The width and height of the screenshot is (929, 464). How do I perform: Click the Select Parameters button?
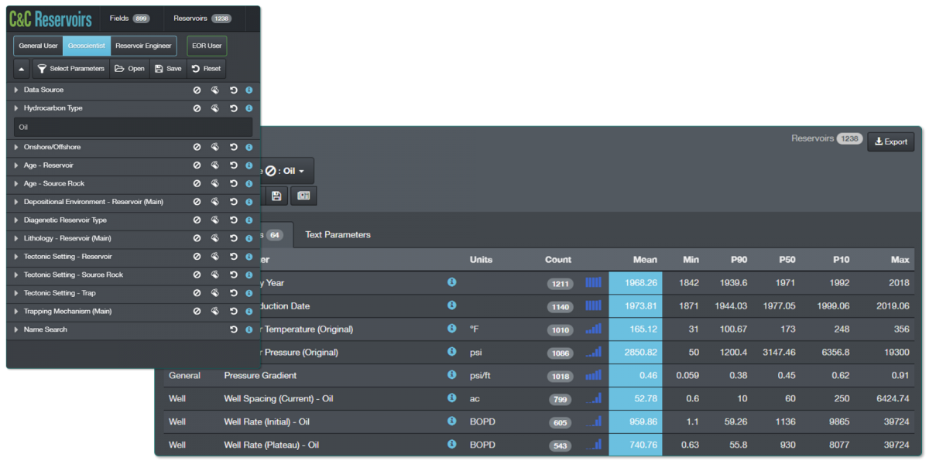(70, 69)
